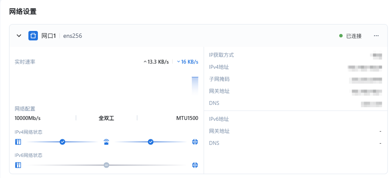Click the download rate 16 KB/s
The image size is (390, 178).
[188, 62]
